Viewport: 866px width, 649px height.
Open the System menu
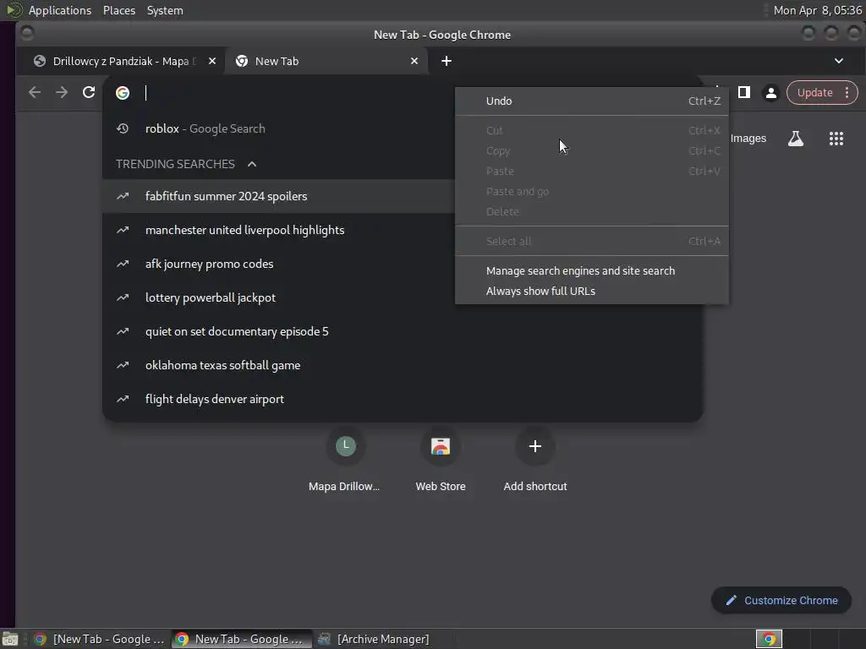point(165,10)
